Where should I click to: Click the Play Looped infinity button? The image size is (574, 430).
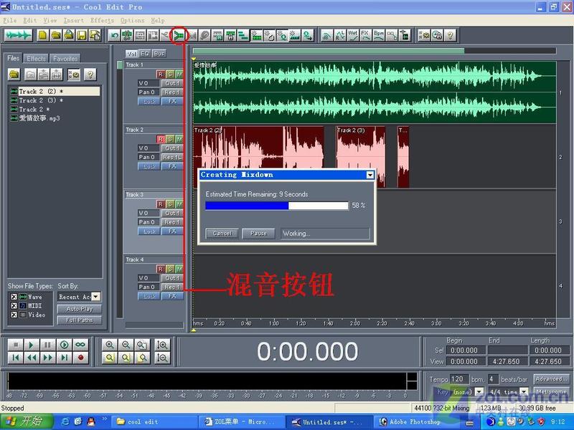point(80,345)
